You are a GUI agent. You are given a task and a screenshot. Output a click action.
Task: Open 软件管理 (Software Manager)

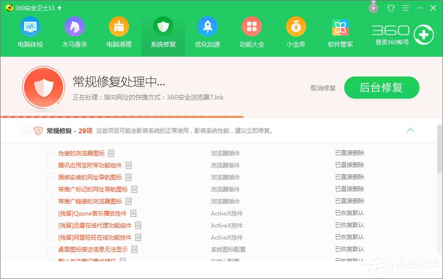[340, 32]
